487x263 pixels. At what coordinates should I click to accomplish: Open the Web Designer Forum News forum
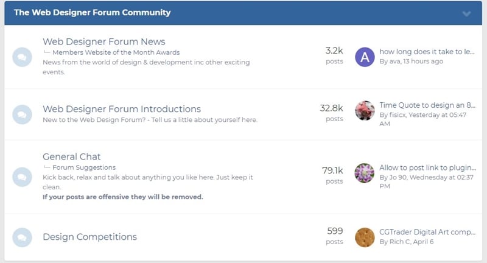point(103,41)
